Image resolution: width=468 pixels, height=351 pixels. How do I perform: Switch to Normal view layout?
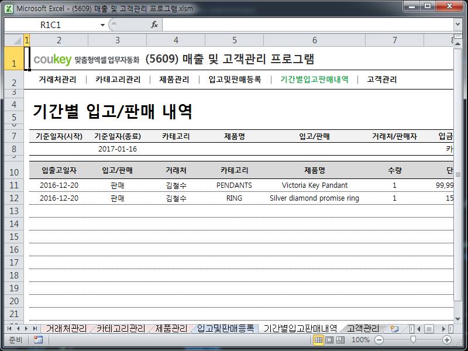tap(318, 340)
